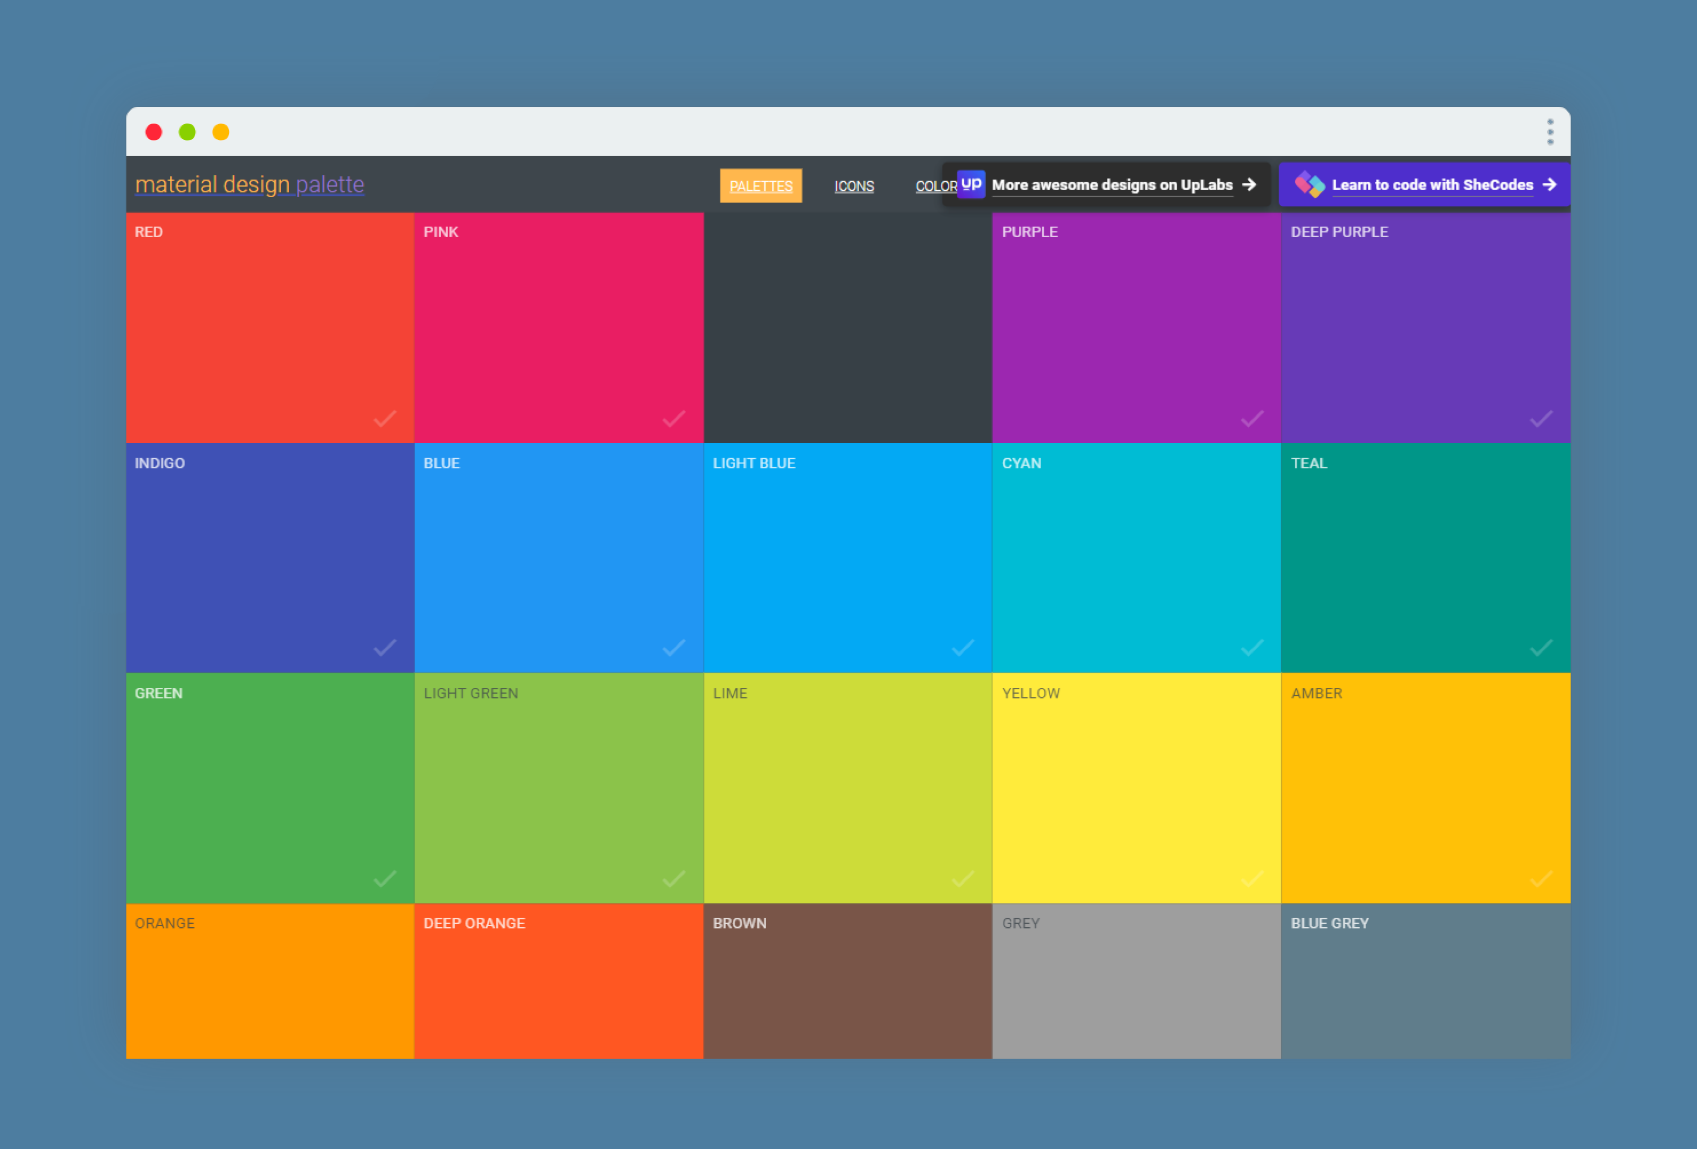Click the yellow traffic light button
This screenshot has width=1697, height=1149.
point(221,132)
